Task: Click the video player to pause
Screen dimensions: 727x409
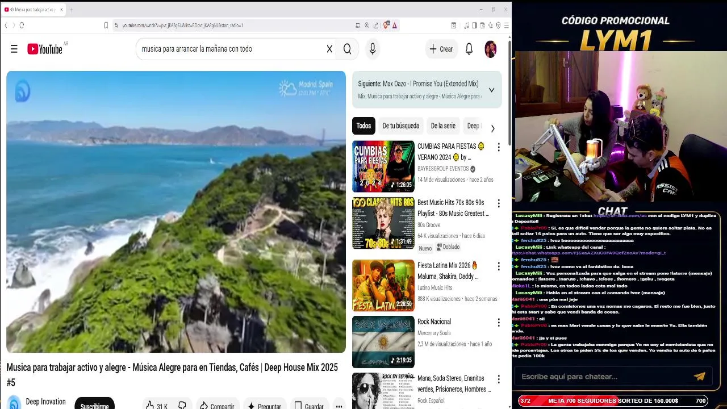Action: [176, 212]
